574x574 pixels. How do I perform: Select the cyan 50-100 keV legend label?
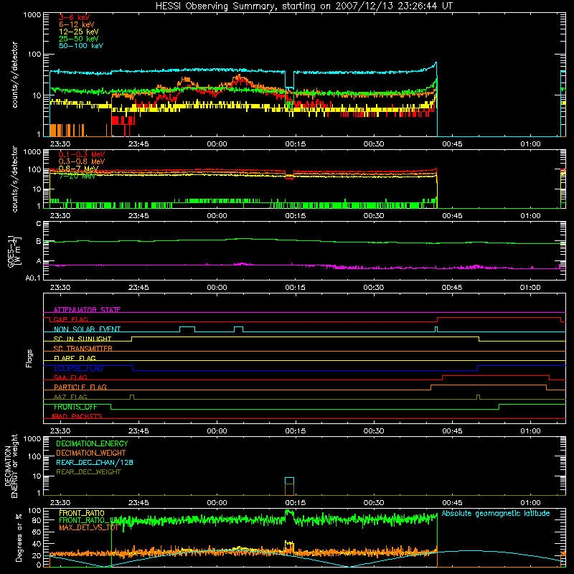[81, 45]
